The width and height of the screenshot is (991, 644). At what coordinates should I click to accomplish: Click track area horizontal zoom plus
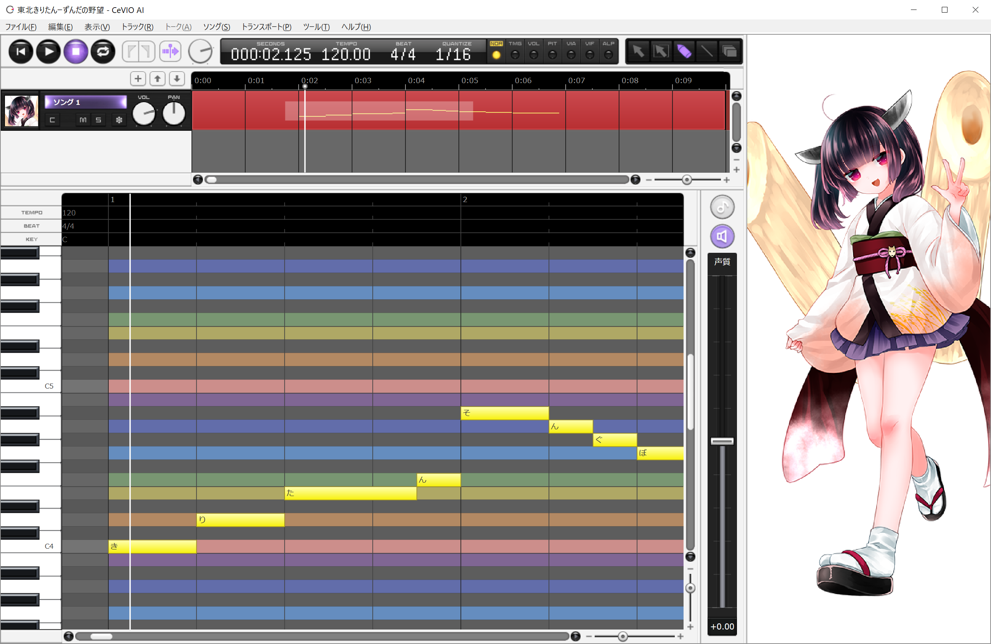[727, 180]
